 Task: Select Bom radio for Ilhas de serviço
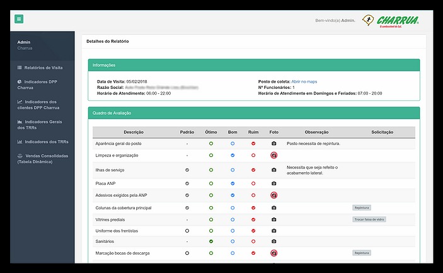[233, 170]
